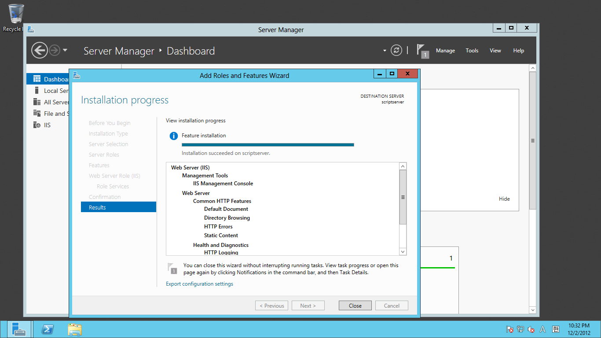
Task: Click the volume speaker icon in the tray
Action: coord(531,329)
